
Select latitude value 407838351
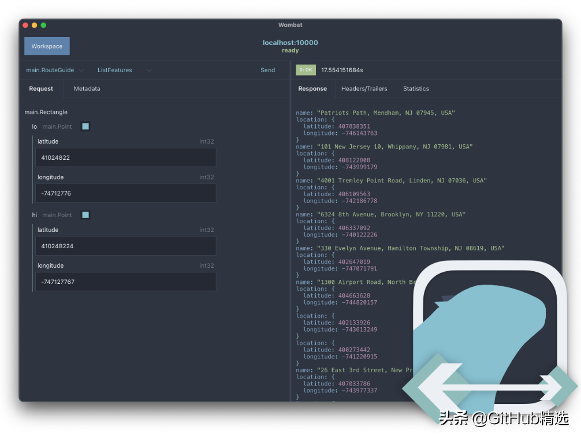point(354,126)
